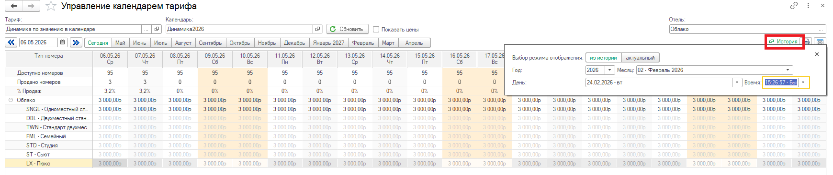Viewport: 833px width, 175px height.
Task: Go forward with the right arrow button
Action: (31, 6)
